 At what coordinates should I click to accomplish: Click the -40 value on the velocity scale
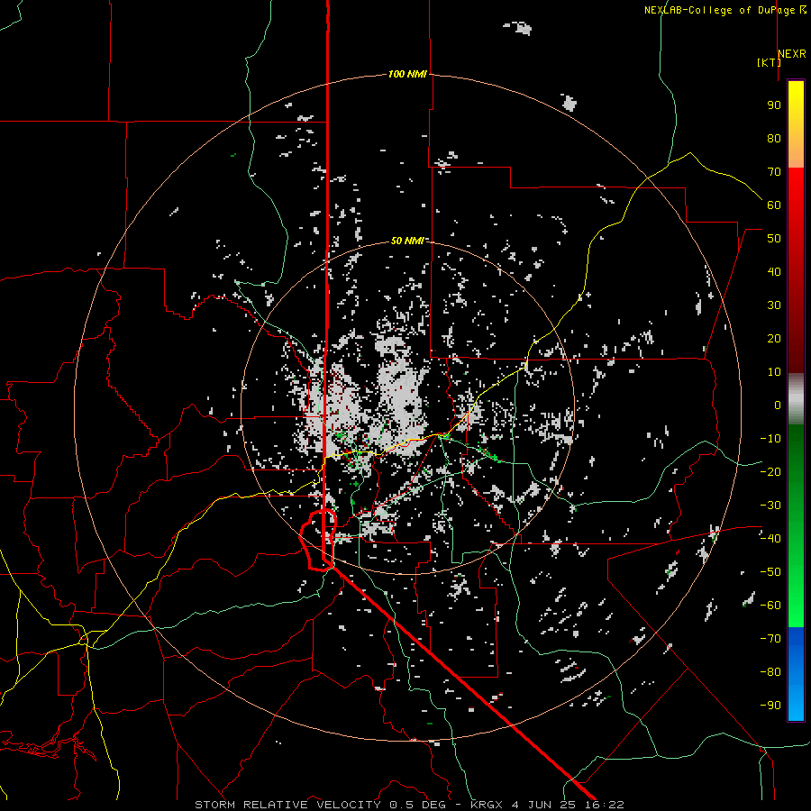[x=770, y=539]
